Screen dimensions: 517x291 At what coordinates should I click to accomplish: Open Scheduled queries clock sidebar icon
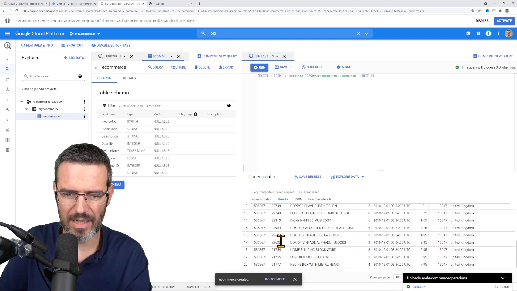click(8, 89)
